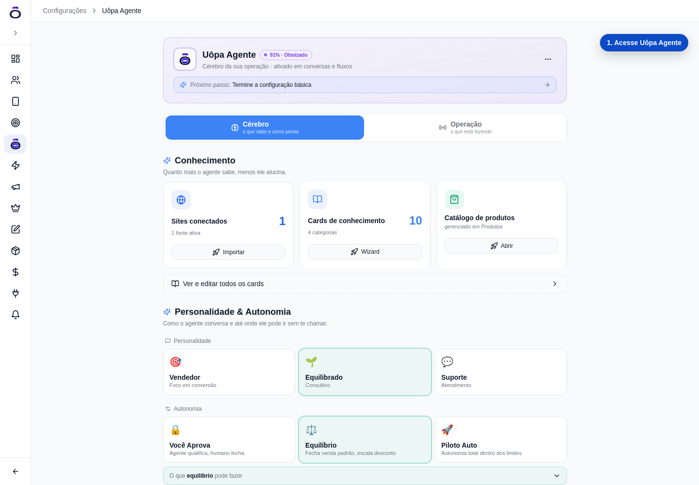Open the three-dots menu in agent card
The image size is (699, 485).
coord(548,59)
